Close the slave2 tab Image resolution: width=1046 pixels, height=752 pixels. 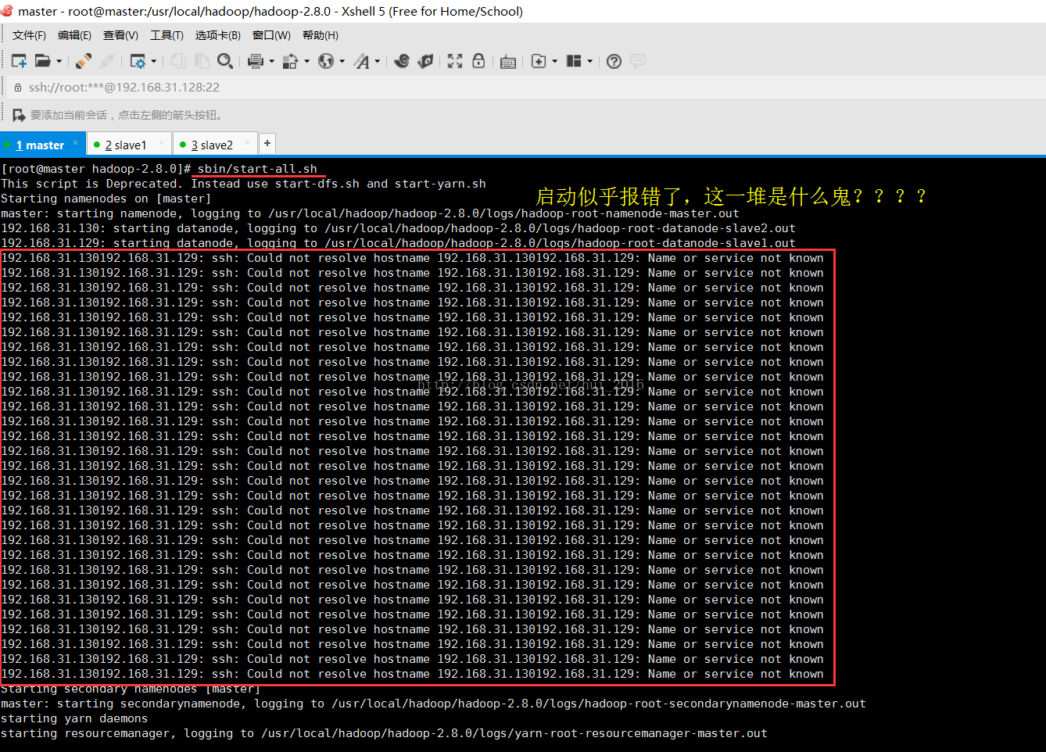click(247, 143)
